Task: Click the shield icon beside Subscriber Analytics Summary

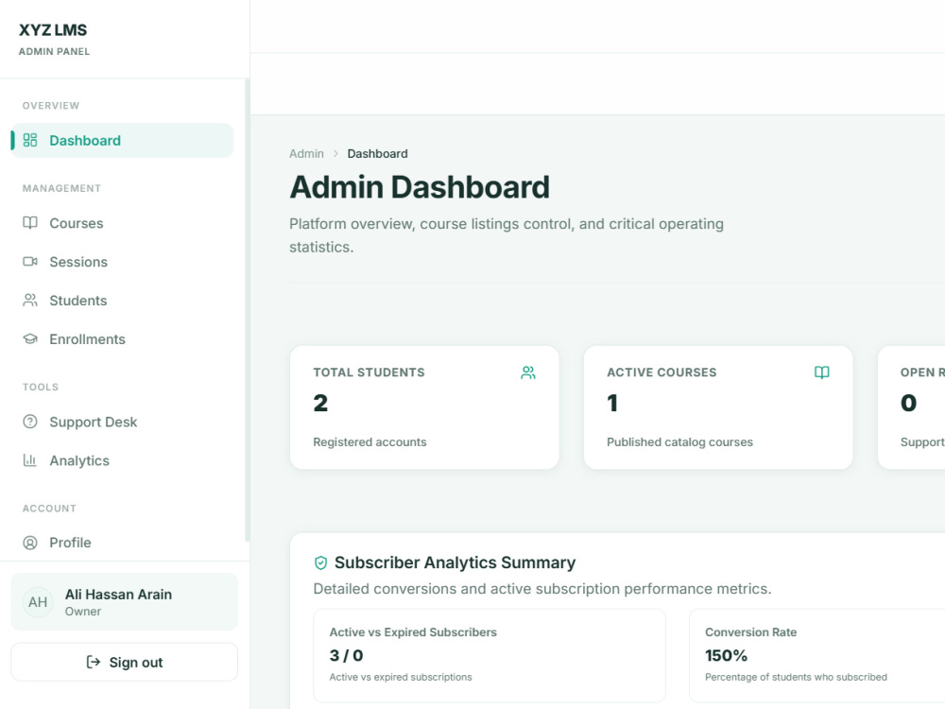Action: click(320, 562)
